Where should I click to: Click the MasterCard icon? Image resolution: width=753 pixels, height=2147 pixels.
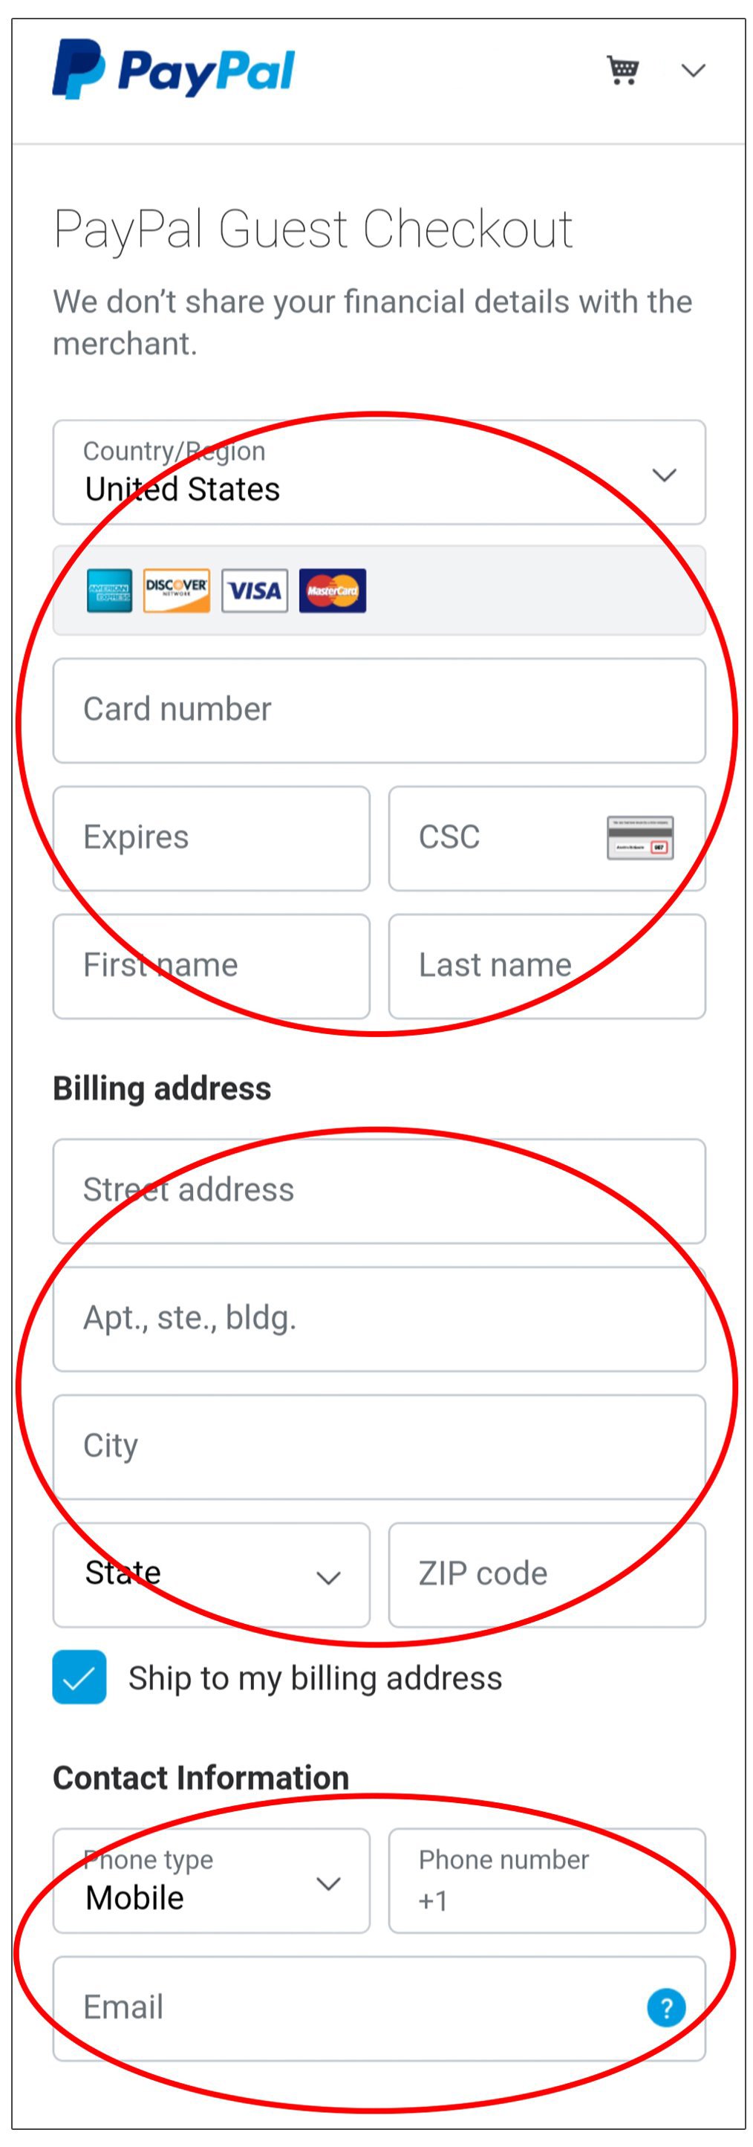(333, 591)
